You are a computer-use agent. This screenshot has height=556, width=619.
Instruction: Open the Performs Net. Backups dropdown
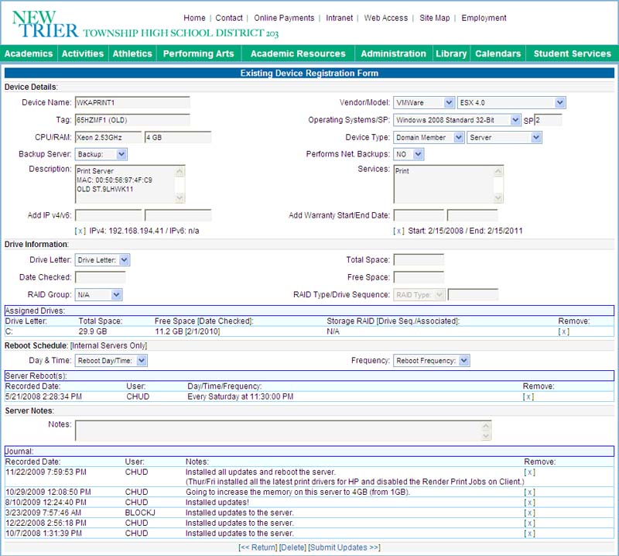coord(408,154)
